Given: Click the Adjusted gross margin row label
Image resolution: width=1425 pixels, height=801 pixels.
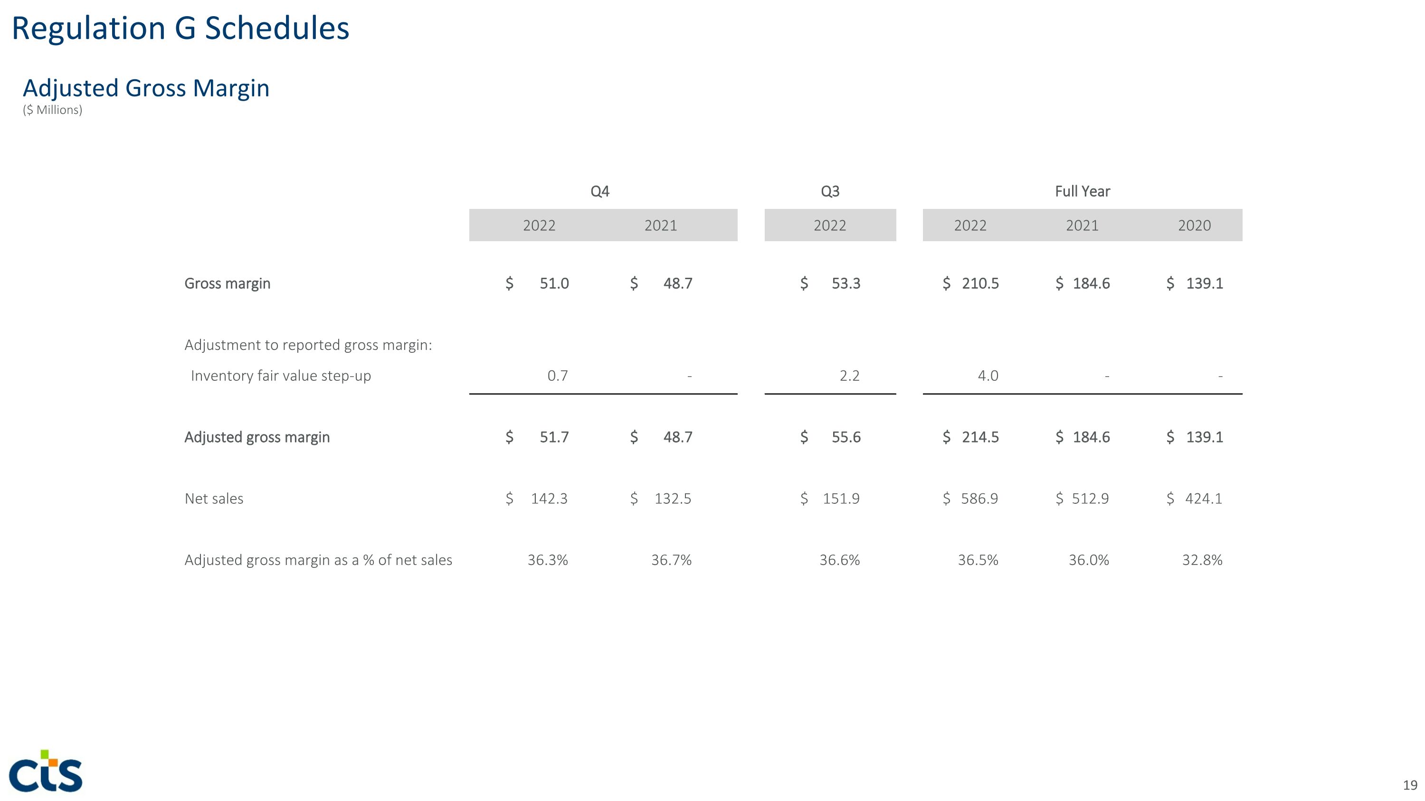Looking at the screenshot, I should pos(256,437).
